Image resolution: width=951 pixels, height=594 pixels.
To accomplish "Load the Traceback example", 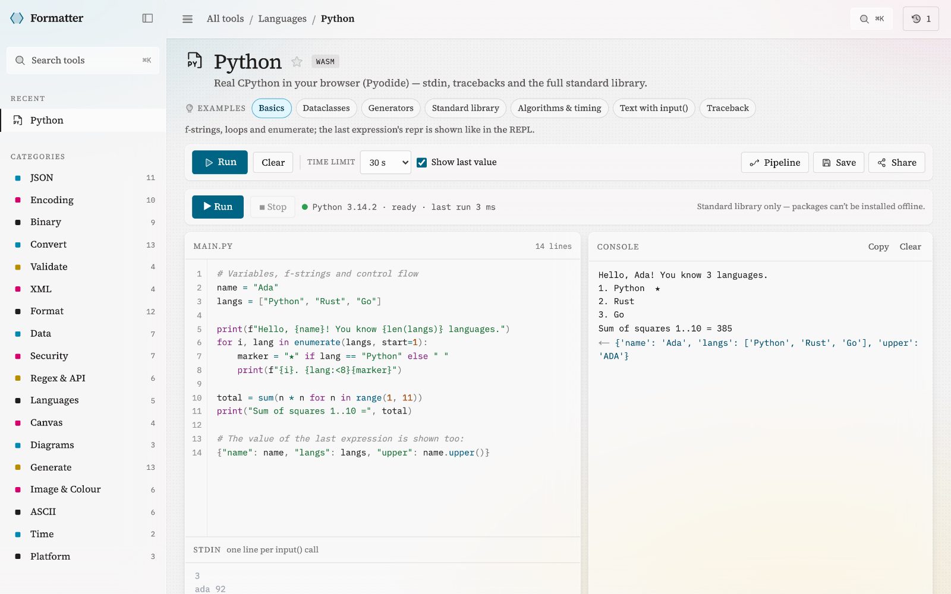I will pos(728,108).
